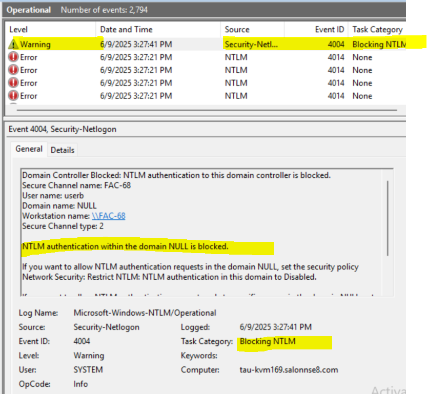This screenshot has height=394, width=427.
Task: Click the warning triangle icon on the 4004 event
Action: coord(13,44)
